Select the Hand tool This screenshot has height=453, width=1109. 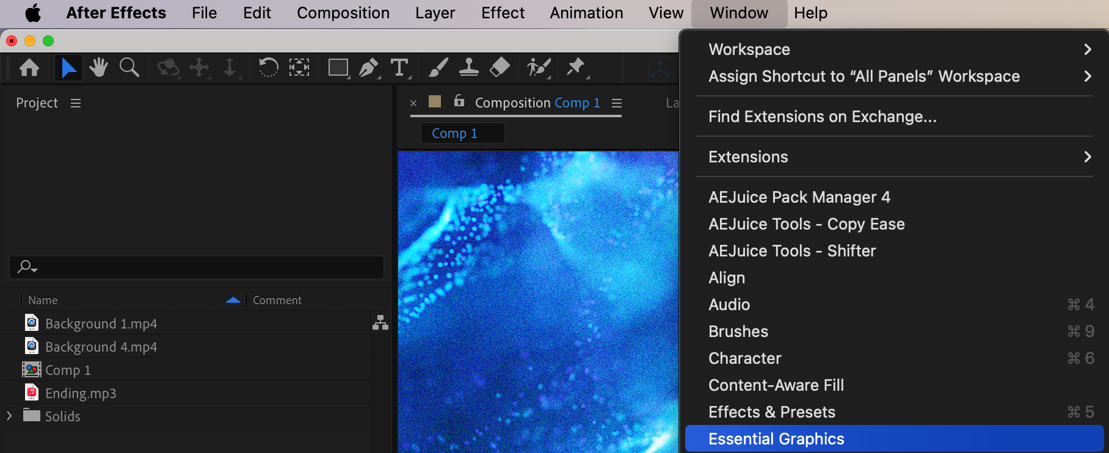[x=98, y=67]
